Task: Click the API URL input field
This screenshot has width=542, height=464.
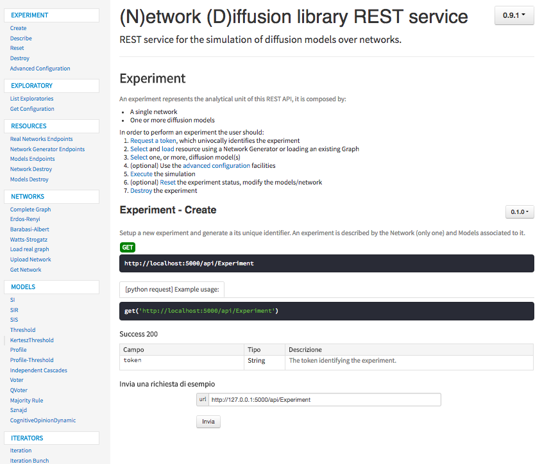Action: click(x=325, y=400)
